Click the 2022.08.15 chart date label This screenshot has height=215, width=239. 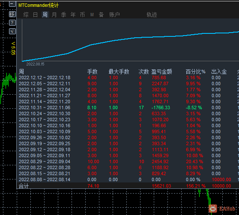pos(35,64)
